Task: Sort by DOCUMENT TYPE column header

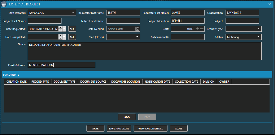Action: click(64, 82)
